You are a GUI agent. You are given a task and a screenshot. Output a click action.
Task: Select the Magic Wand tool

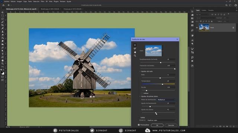pyautogui.click(x=3, y=22)
